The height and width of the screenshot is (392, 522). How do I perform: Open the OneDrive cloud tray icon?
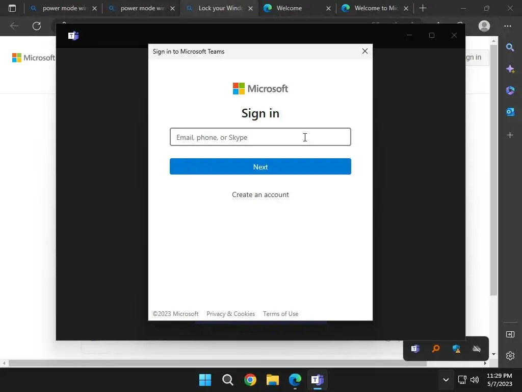[x=477, y=349]
